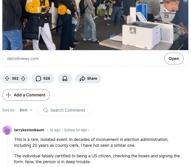Click the chevron next to Best
Viewport: 191px width, 167px height.
31,110
